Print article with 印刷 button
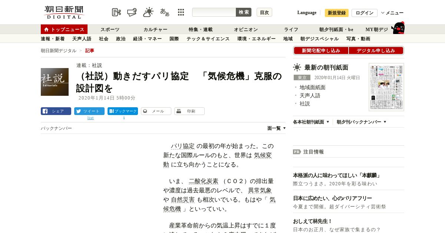445x233 pixels. 189,111
